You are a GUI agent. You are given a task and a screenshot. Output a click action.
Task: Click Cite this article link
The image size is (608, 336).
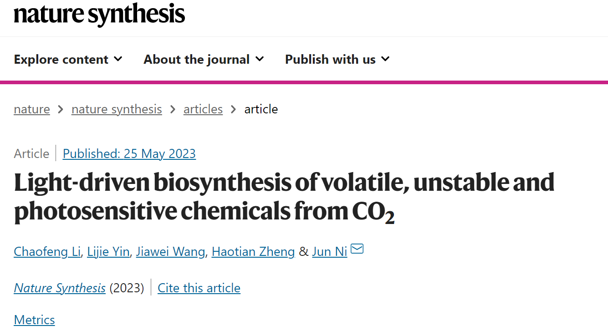point(199,288)
